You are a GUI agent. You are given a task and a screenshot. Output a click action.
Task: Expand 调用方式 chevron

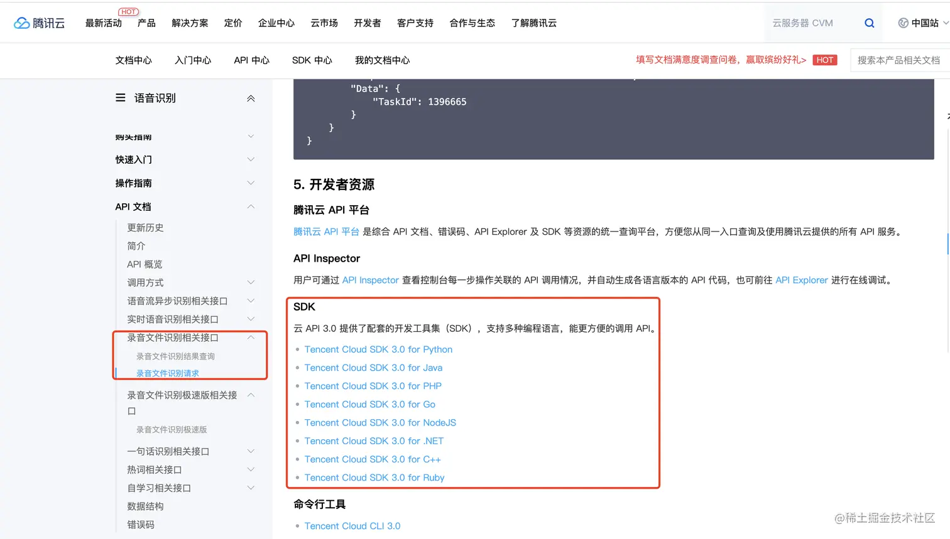pyautogui.click(x=251, y=282)
